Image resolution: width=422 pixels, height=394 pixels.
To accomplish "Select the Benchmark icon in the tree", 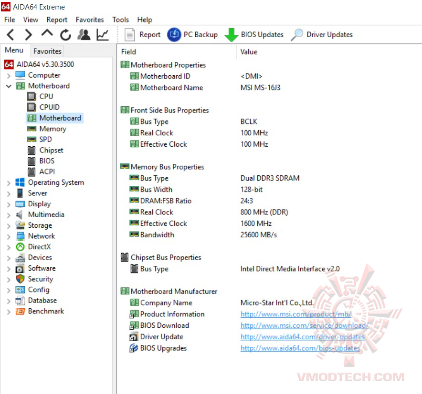I will 20,311.
